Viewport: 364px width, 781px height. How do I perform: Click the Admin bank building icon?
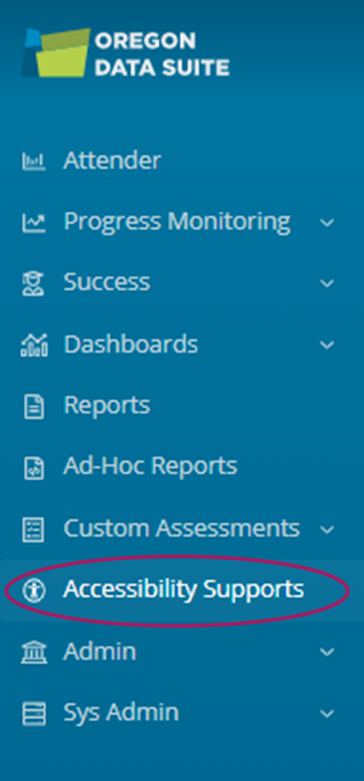(34, 651)
